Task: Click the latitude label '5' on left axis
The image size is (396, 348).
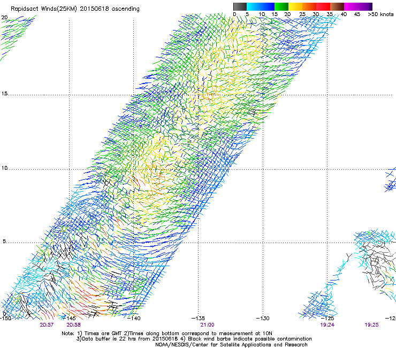Action: click(x=4, y=241)
